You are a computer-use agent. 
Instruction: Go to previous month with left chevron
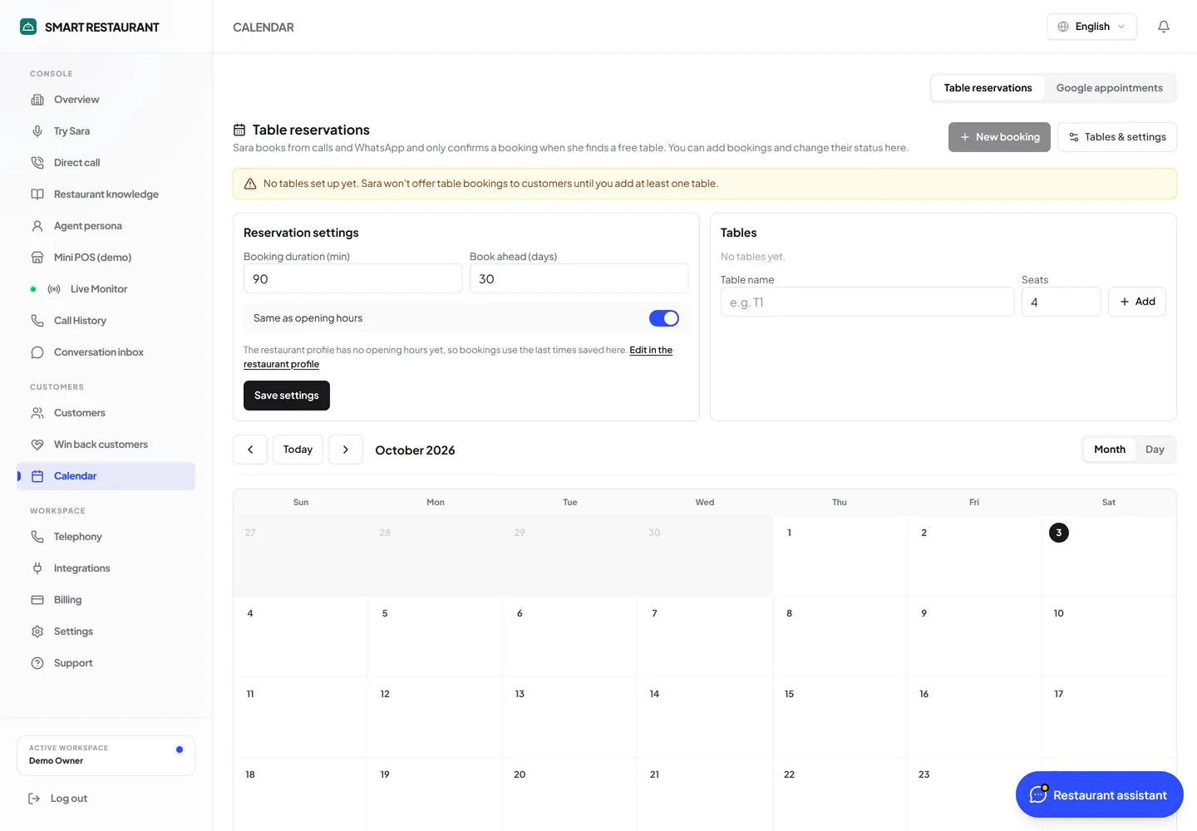[x=250, y=450]
